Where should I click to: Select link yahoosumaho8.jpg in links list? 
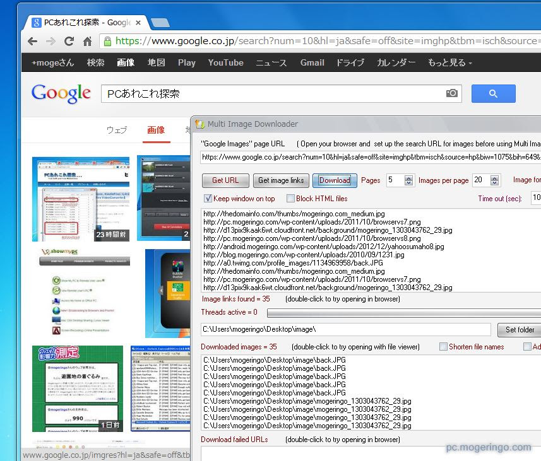(x=324, y=247)
